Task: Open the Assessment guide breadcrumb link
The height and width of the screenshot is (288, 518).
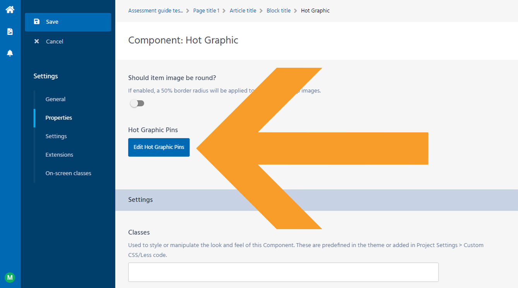Action: (x=156, y=10)
